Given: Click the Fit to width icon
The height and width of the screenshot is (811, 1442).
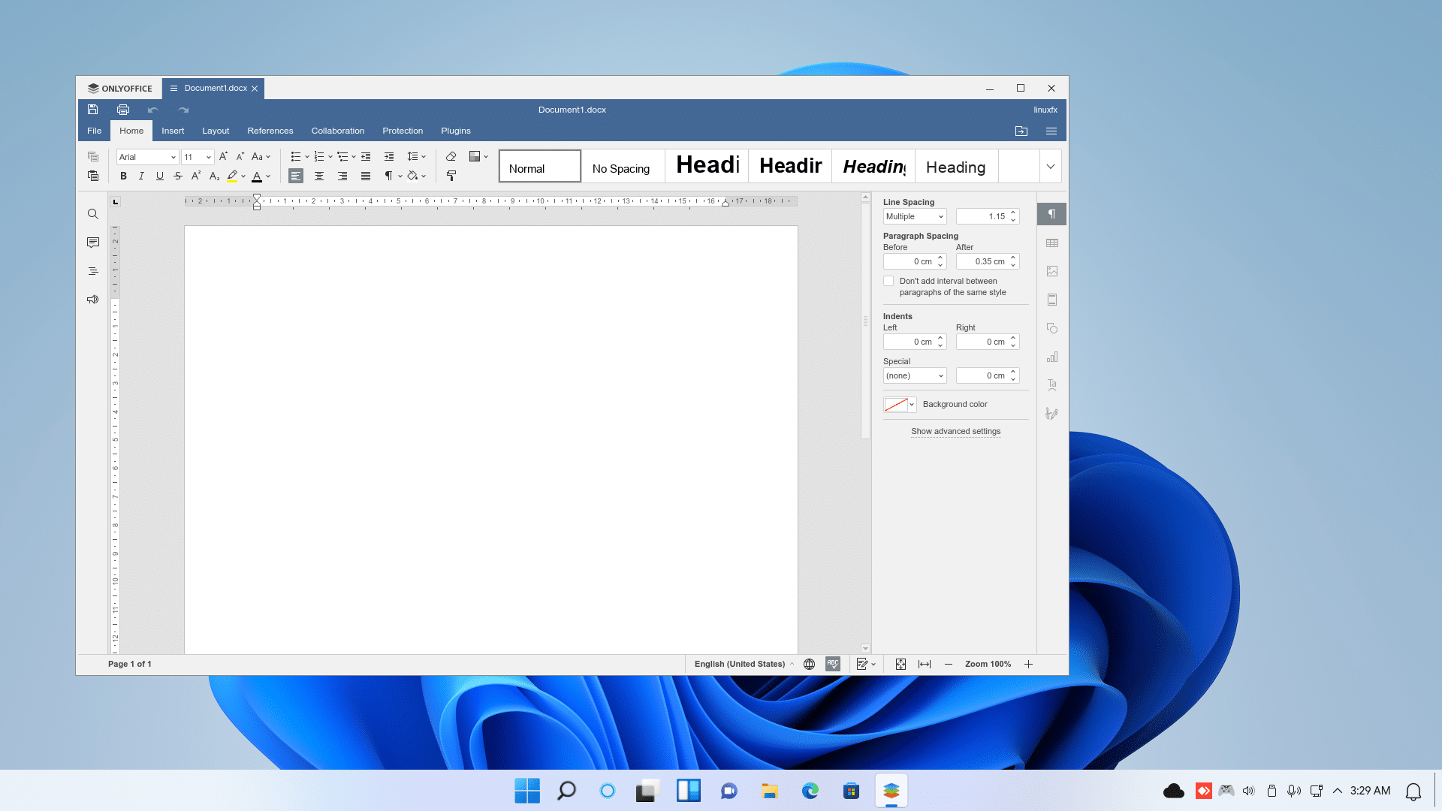Looking at the screenshot, I should tap(925, 664).
